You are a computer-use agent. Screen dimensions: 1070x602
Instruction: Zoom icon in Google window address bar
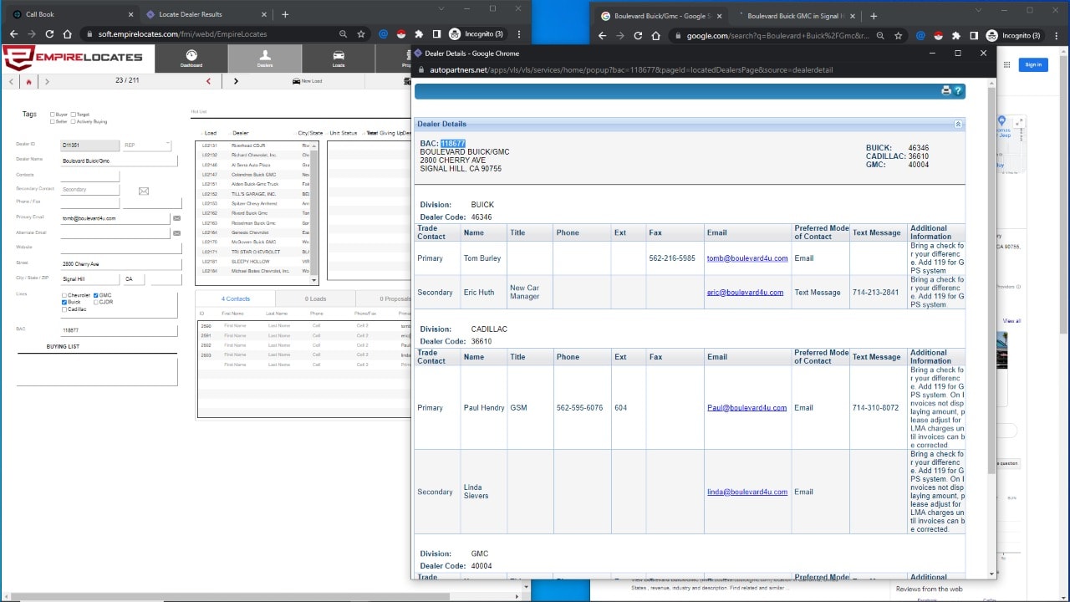coord(880,36)
